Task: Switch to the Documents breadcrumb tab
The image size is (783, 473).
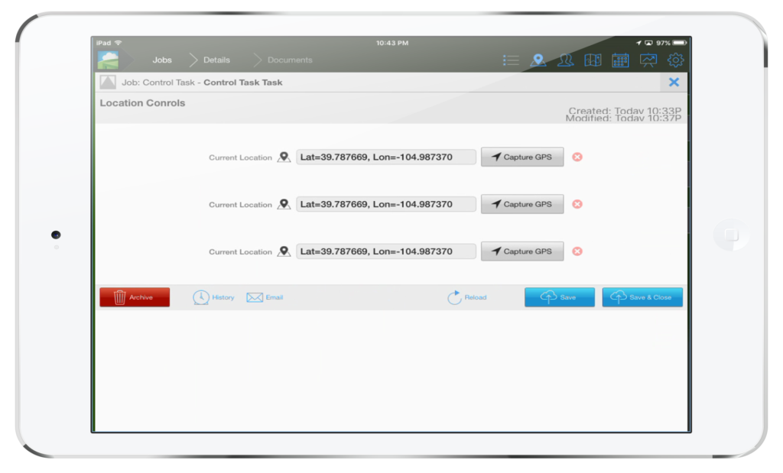Action: [x=290, y=60]
